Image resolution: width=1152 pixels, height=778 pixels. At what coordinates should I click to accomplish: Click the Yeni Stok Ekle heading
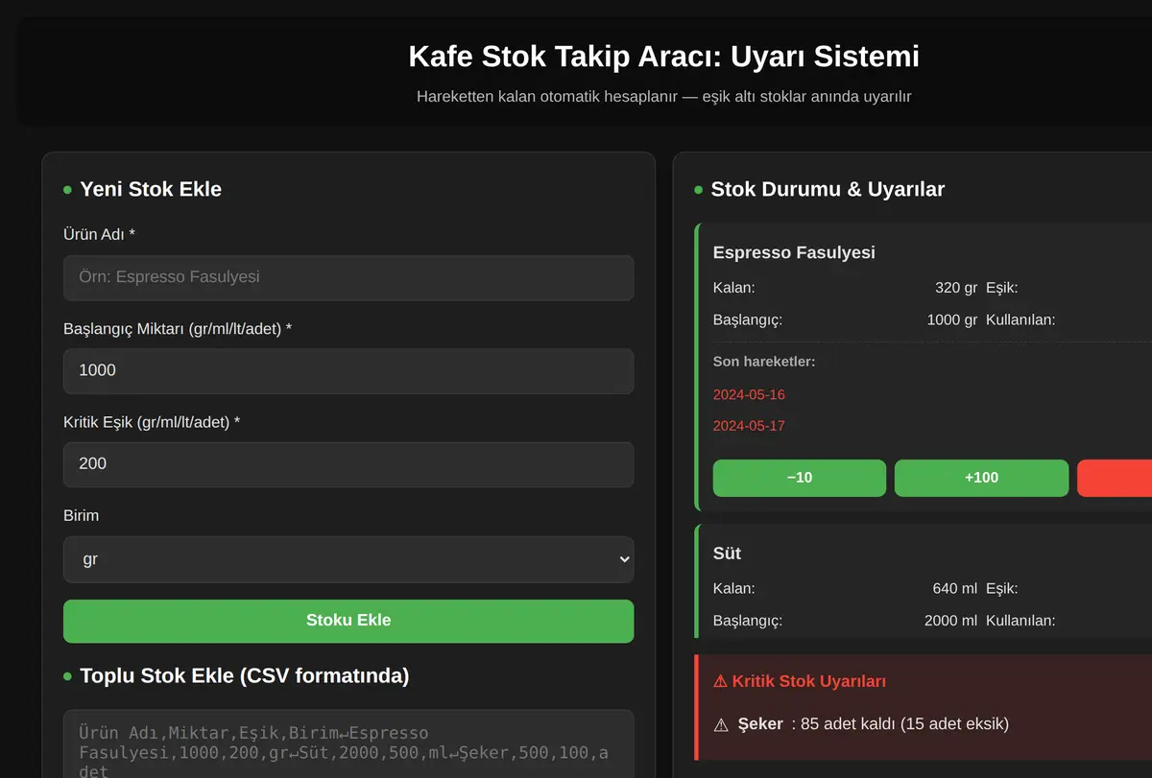(151, 189)
